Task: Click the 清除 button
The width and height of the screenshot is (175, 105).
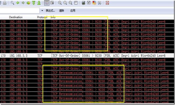Action: coord(61,11)
